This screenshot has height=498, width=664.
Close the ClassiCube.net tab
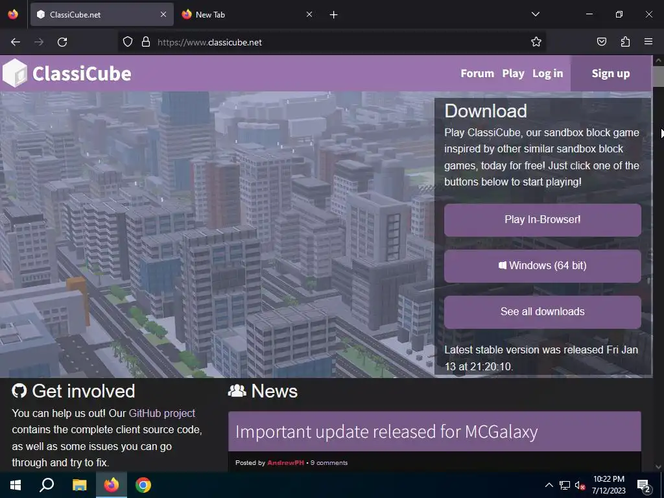pyautogui.click(x=163, y=14)
